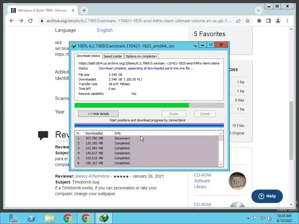Screen dimensions: 299x224
Task: Click page scrollbar up arrow
Action: tap(291, 29)
